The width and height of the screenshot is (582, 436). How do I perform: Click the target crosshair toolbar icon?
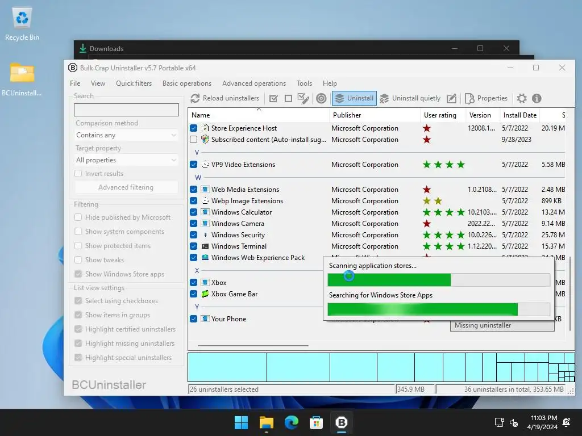322,99
